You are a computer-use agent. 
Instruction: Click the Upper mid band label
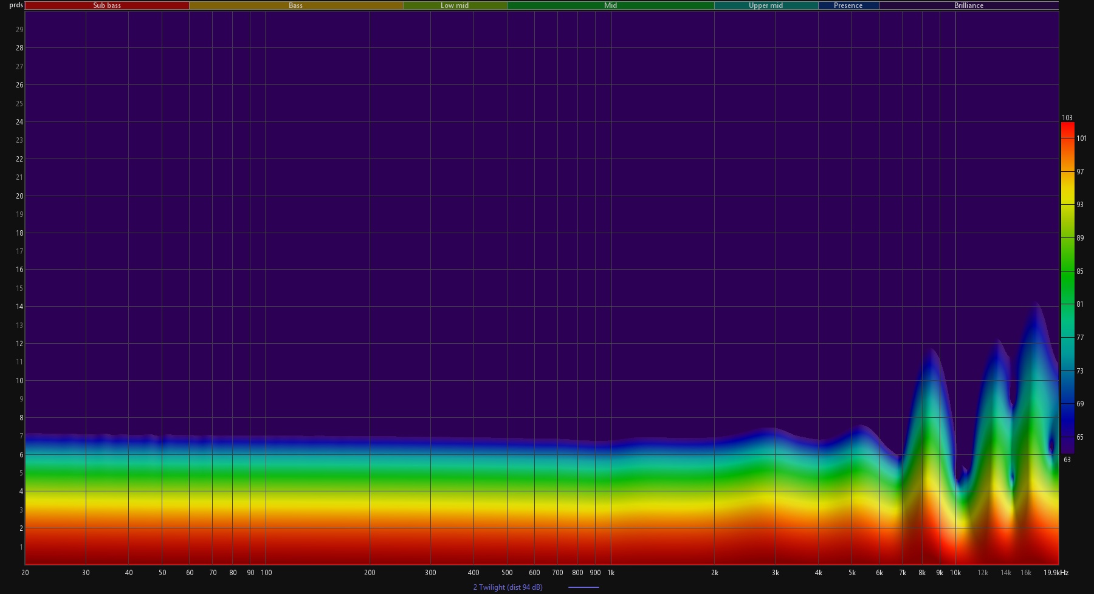point(765,5)
